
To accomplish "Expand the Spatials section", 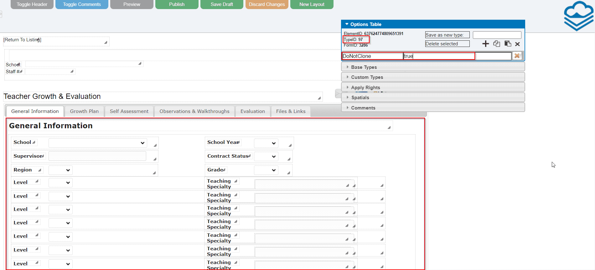I will [433, 97].
